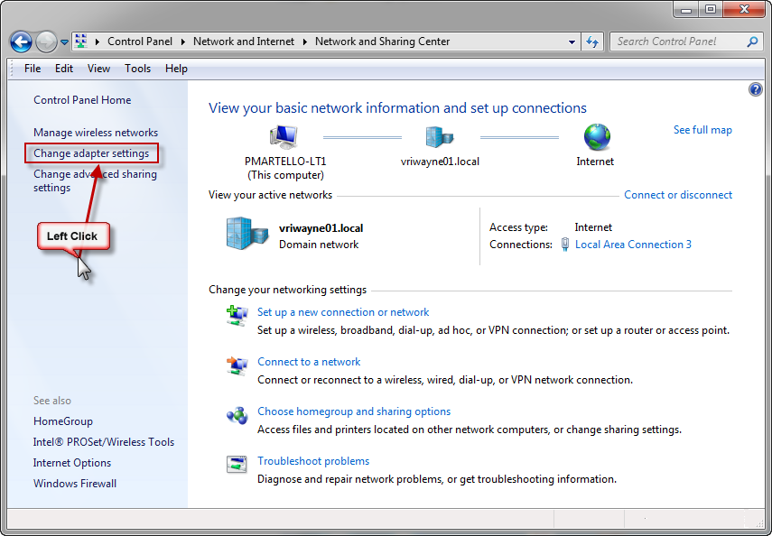This screenshot has width=772, height=536.
Task: Click the Troubleshoot problems icon
Action: 237,465
